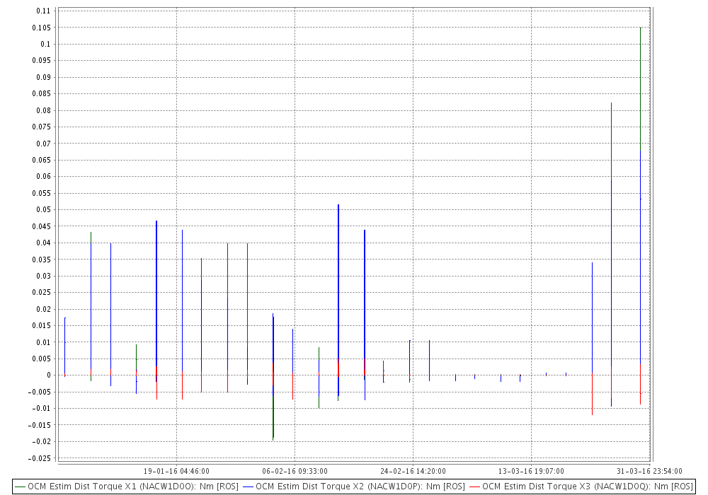The width and height of the screenshot is (708, 495).
Task: Click the green spike dipping to nearly -0.02
Action: [273, 419]
